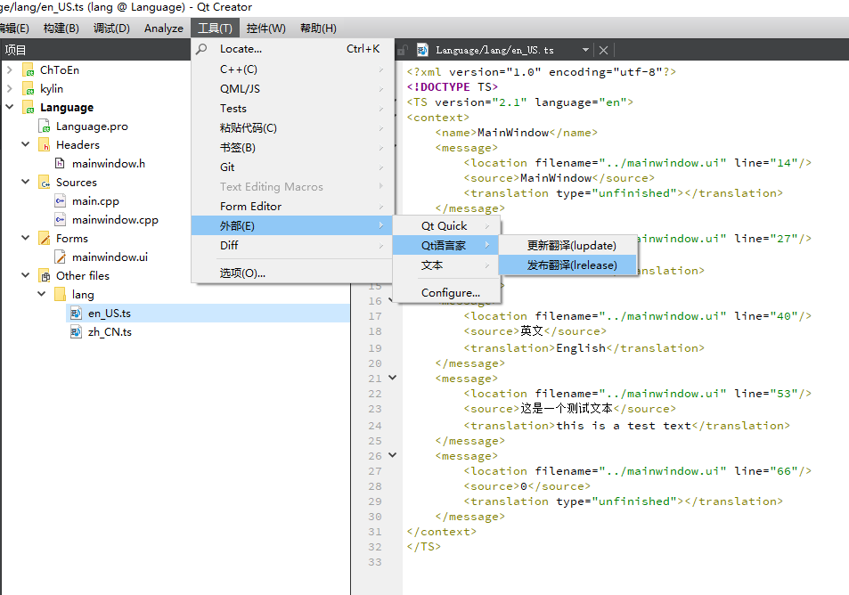Image resolution: width=849 pixels, height=595 pixels.
Task: Click the mainwindow.ui file icon
Action: [x=60, y=257]
